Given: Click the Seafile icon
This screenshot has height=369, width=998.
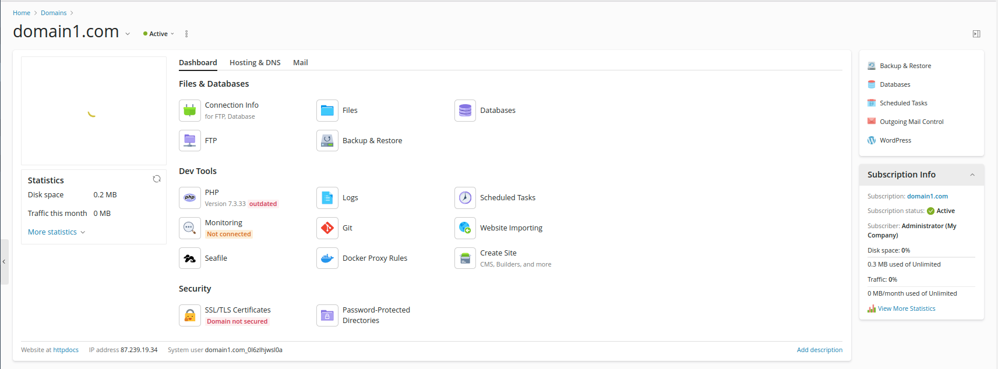Looking at the screenshot, I should tap(190, 258).
